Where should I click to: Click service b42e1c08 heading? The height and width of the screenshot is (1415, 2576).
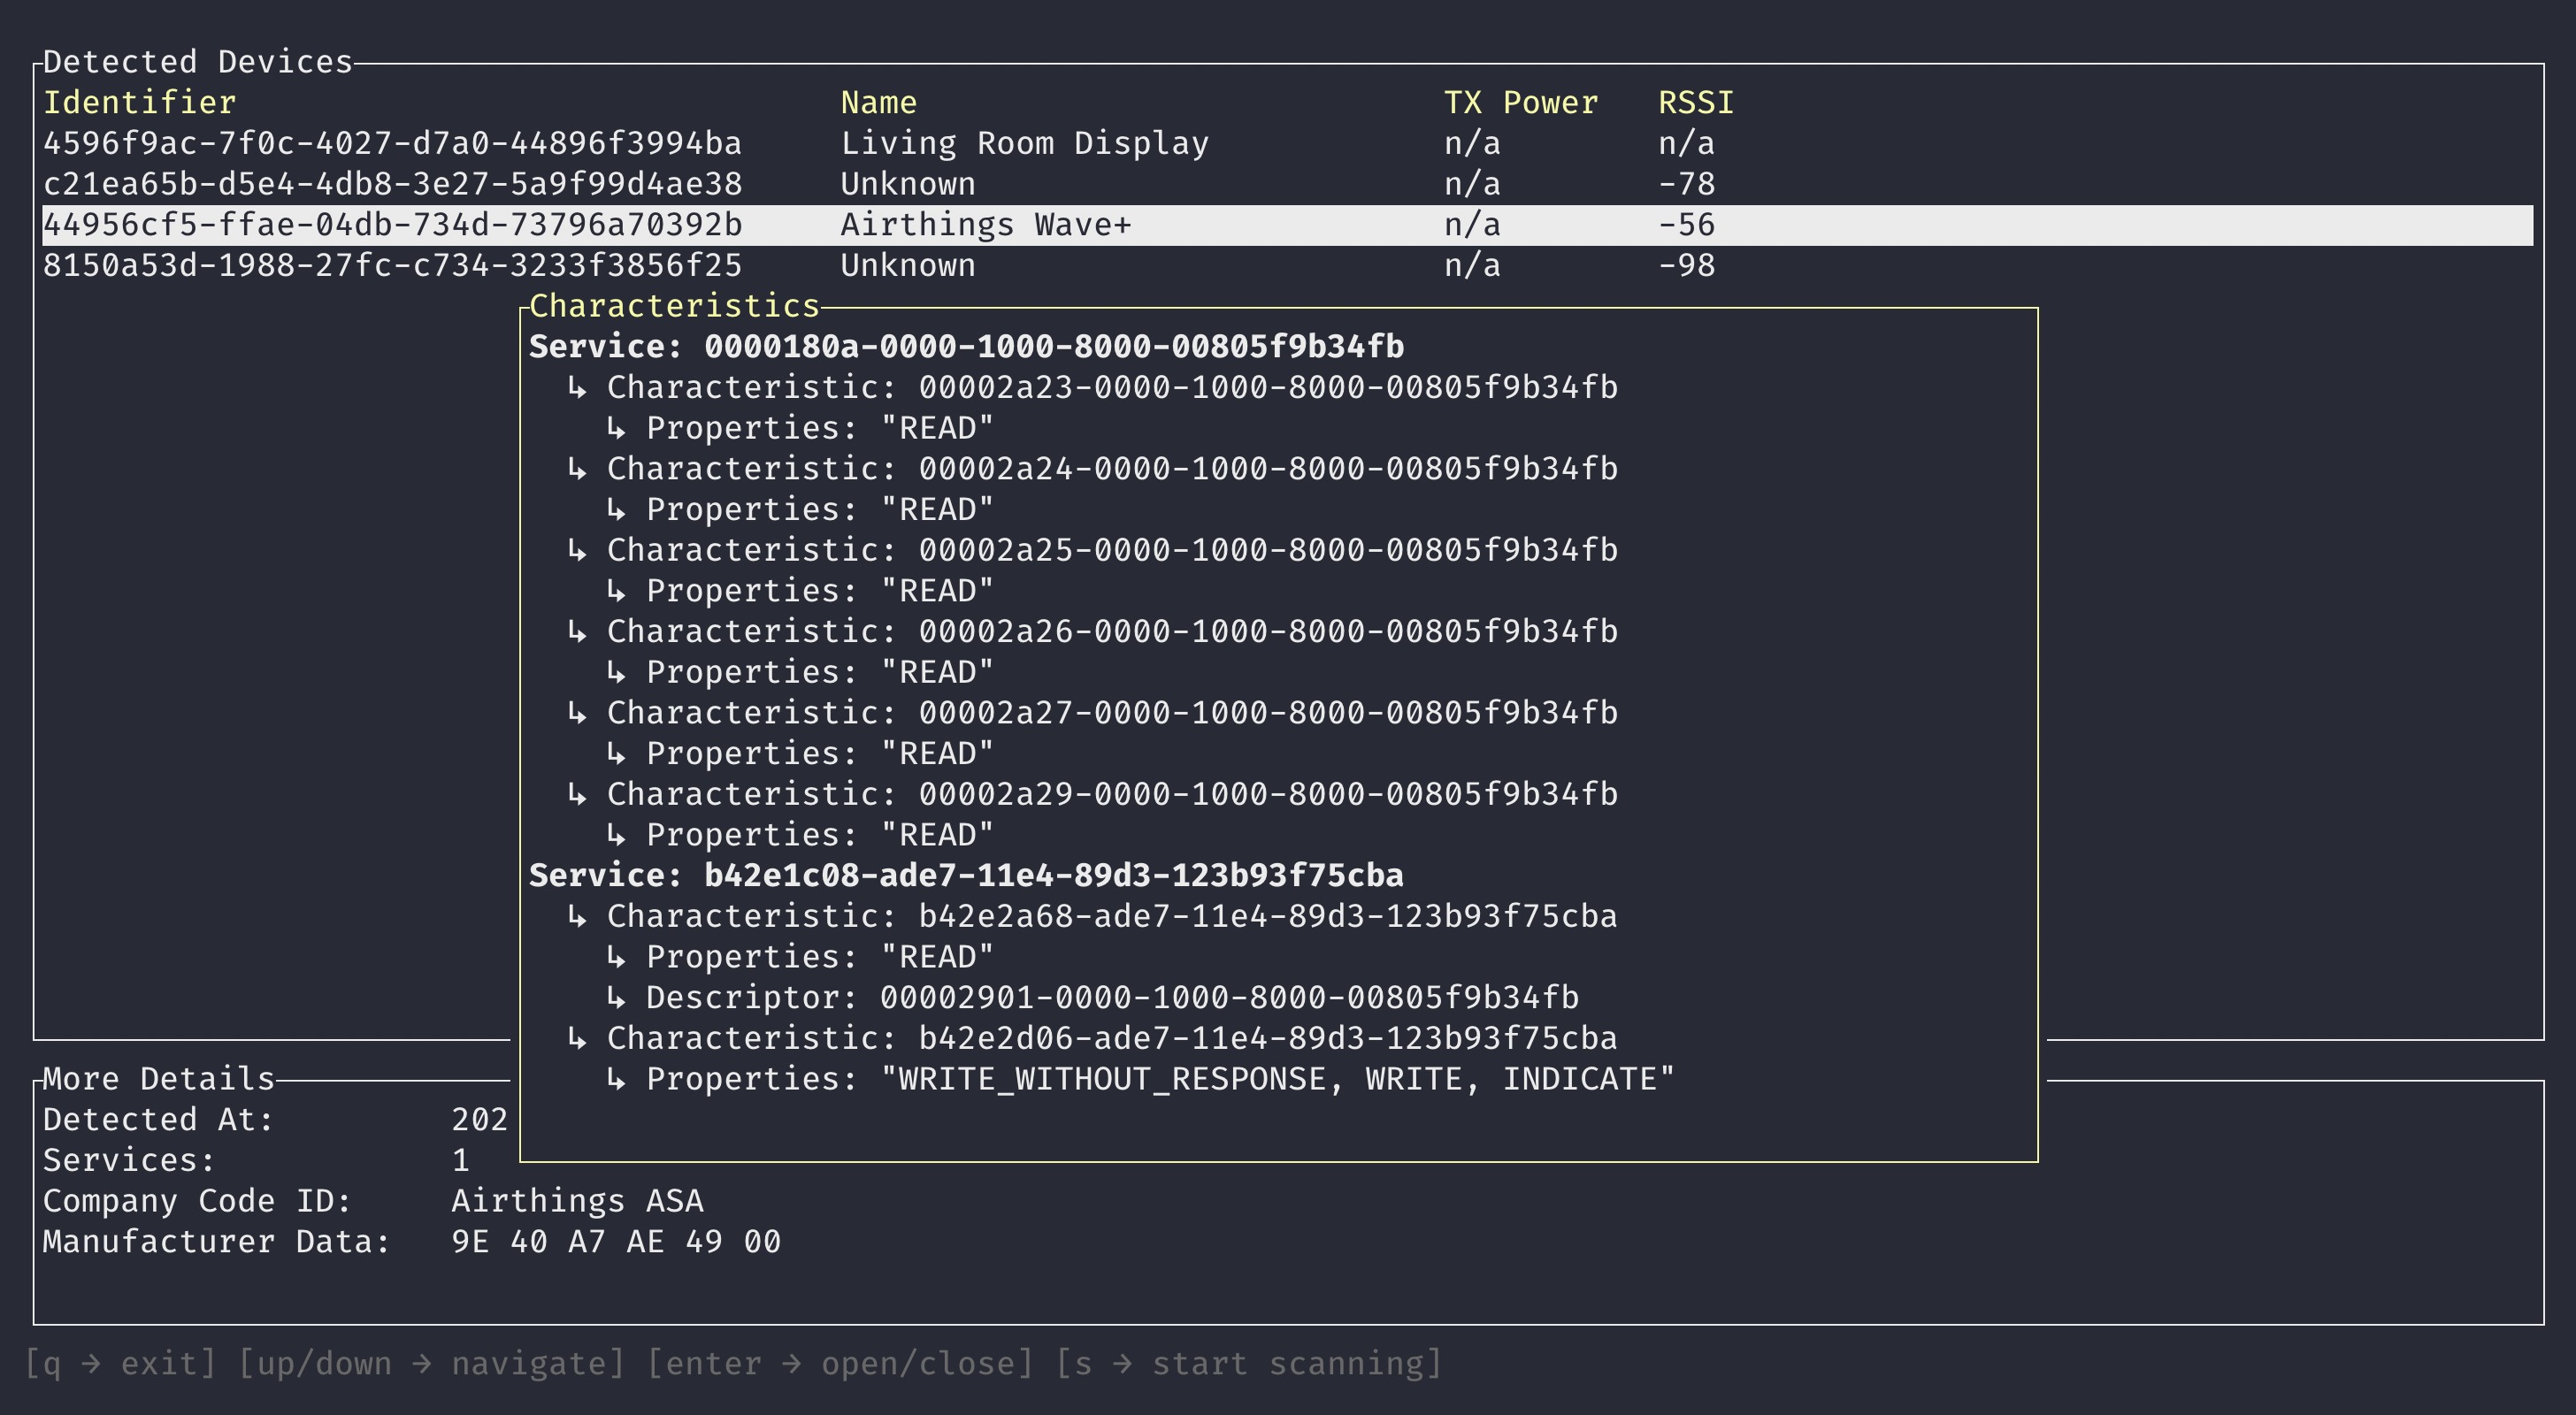[966, 876]
